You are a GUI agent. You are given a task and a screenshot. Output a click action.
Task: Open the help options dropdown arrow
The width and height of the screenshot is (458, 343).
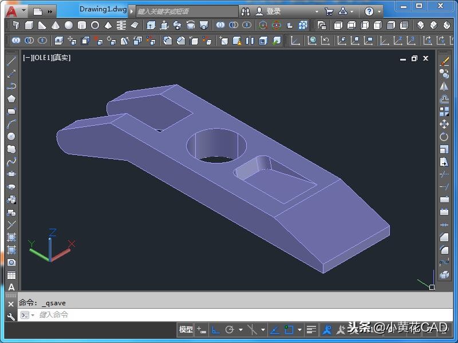pyautogui.click(x=379, y=11)
